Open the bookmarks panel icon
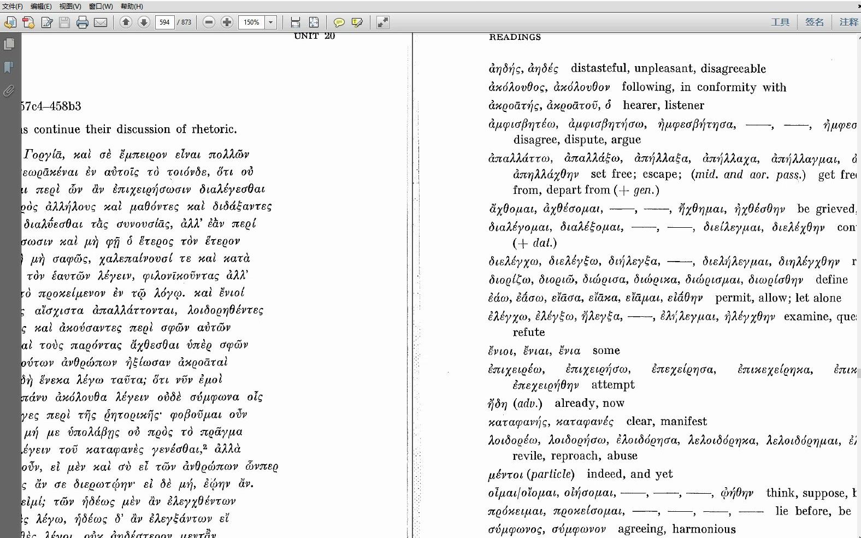 pyautogui.click(x=9, y=67)
